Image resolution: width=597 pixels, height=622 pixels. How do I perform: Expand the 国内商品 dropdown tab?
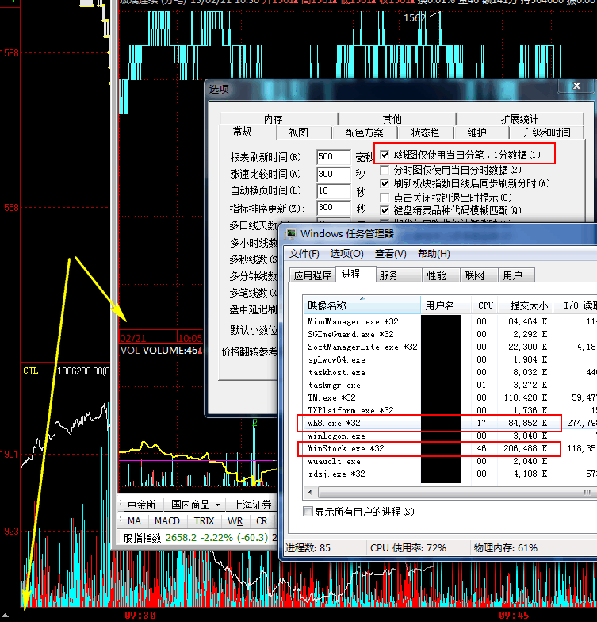click(x=196, y=505)
